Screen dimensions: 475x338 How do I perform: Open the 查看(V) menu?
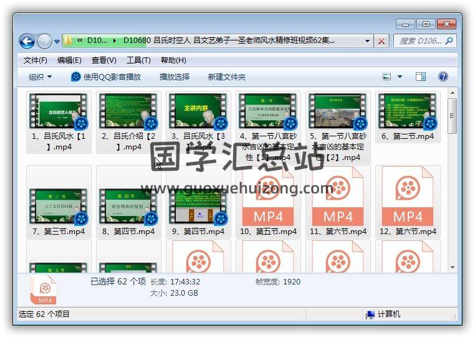point(104,60)
